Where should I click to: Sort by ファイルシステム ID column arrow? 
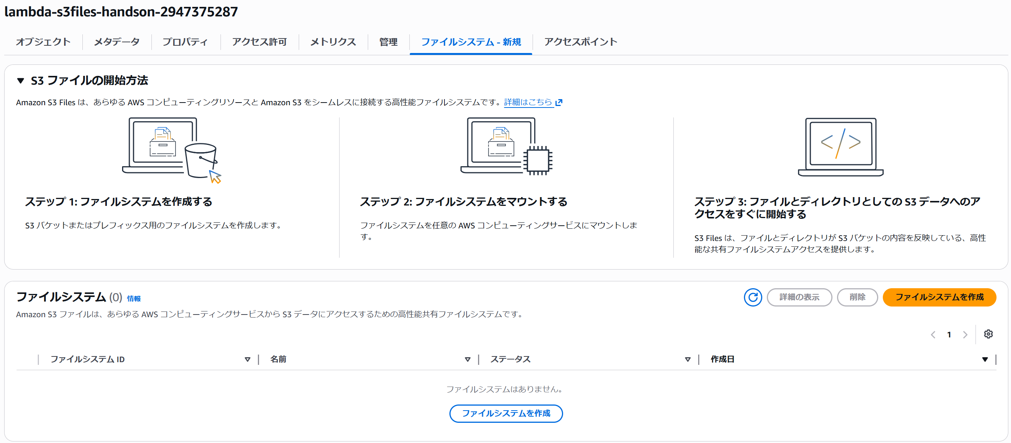click(x=247, y=359)
